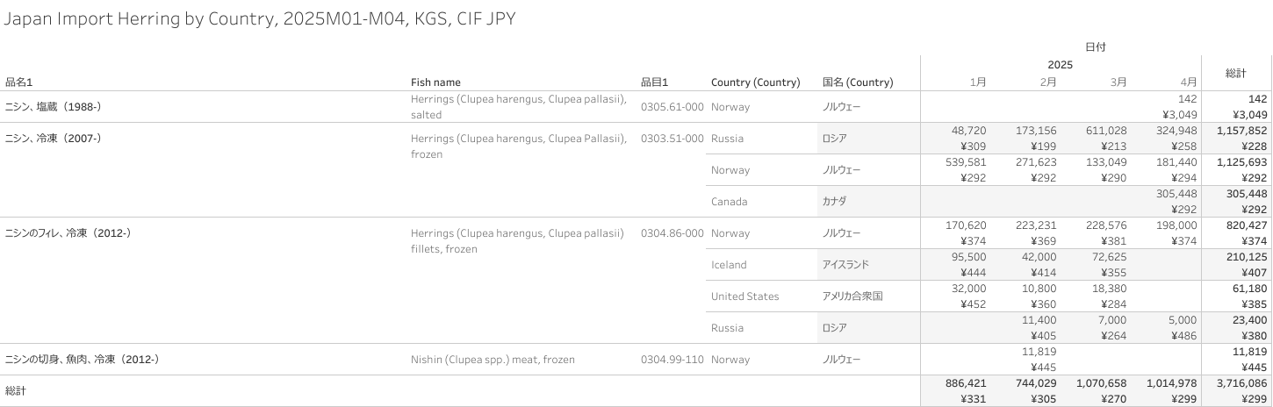Viewport: 1273px width, 407px height.
Task: Select the ニシン、冷凍（2007-）row label
Action: (x=54, y=139)
